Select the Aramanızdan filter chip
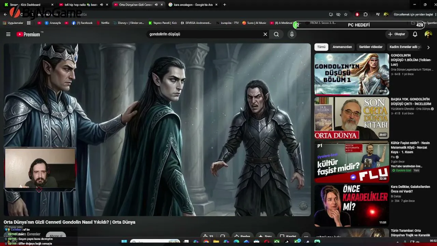 342,47
